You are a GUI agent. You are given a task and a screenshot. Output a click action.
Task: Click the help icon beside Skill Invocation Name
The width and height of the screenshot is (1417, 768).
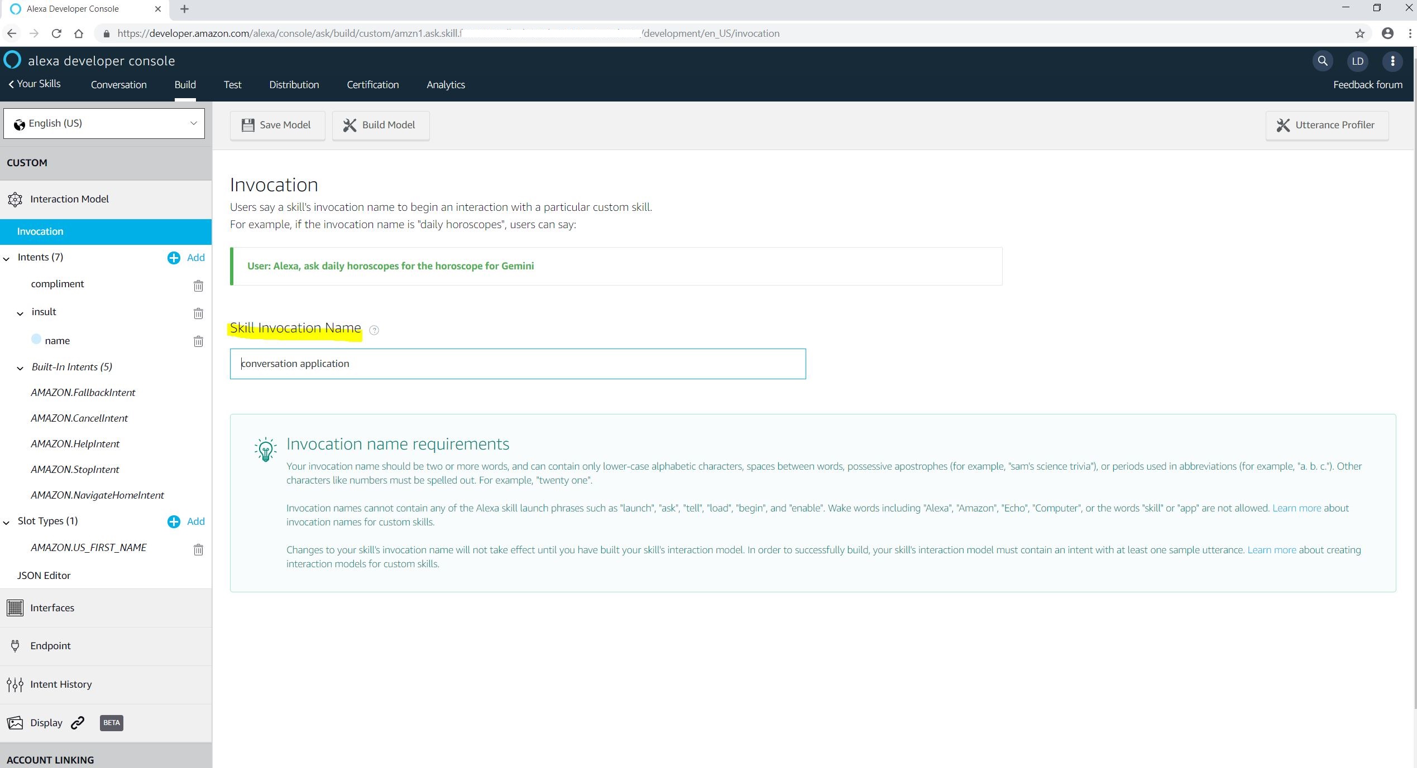tap(374, 330)
